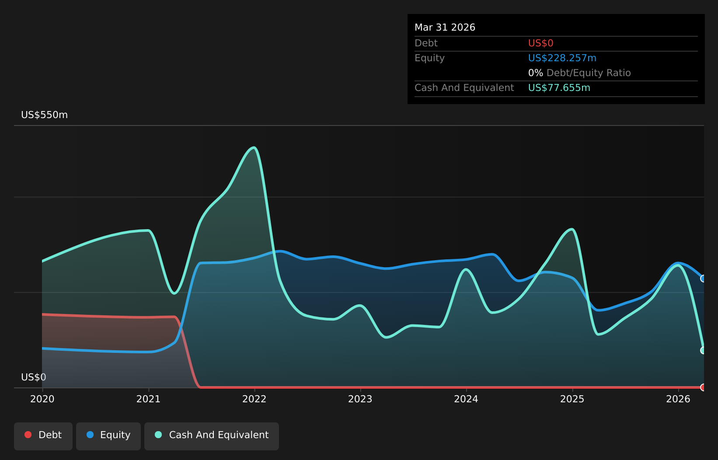
Task: Toggle the Cash And Equivalent legend button
Action: pos(212,436)
